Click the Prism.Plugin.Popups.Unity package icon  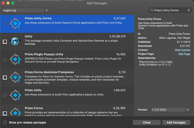pyautogui.click(x=15, y=59)
